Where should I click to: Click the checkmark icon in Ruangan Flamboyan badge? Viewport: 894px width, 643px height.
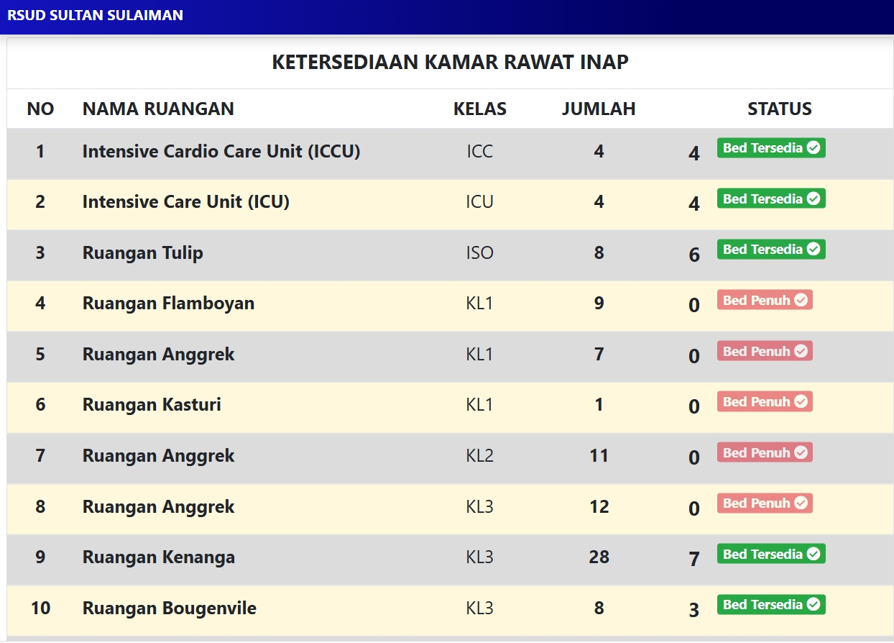pyautogui.click(x=801, y=301)
